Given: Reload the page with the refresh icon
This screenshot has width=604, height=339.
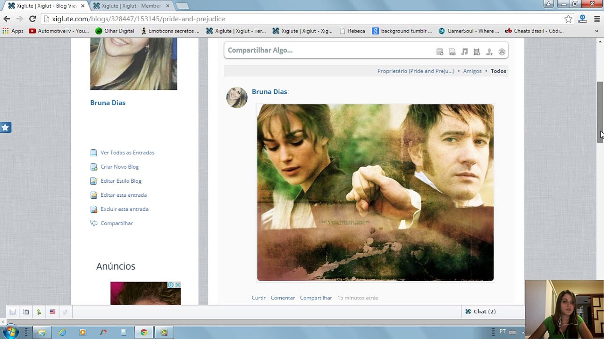Looking at the screenshot, I should pos(32,19).
